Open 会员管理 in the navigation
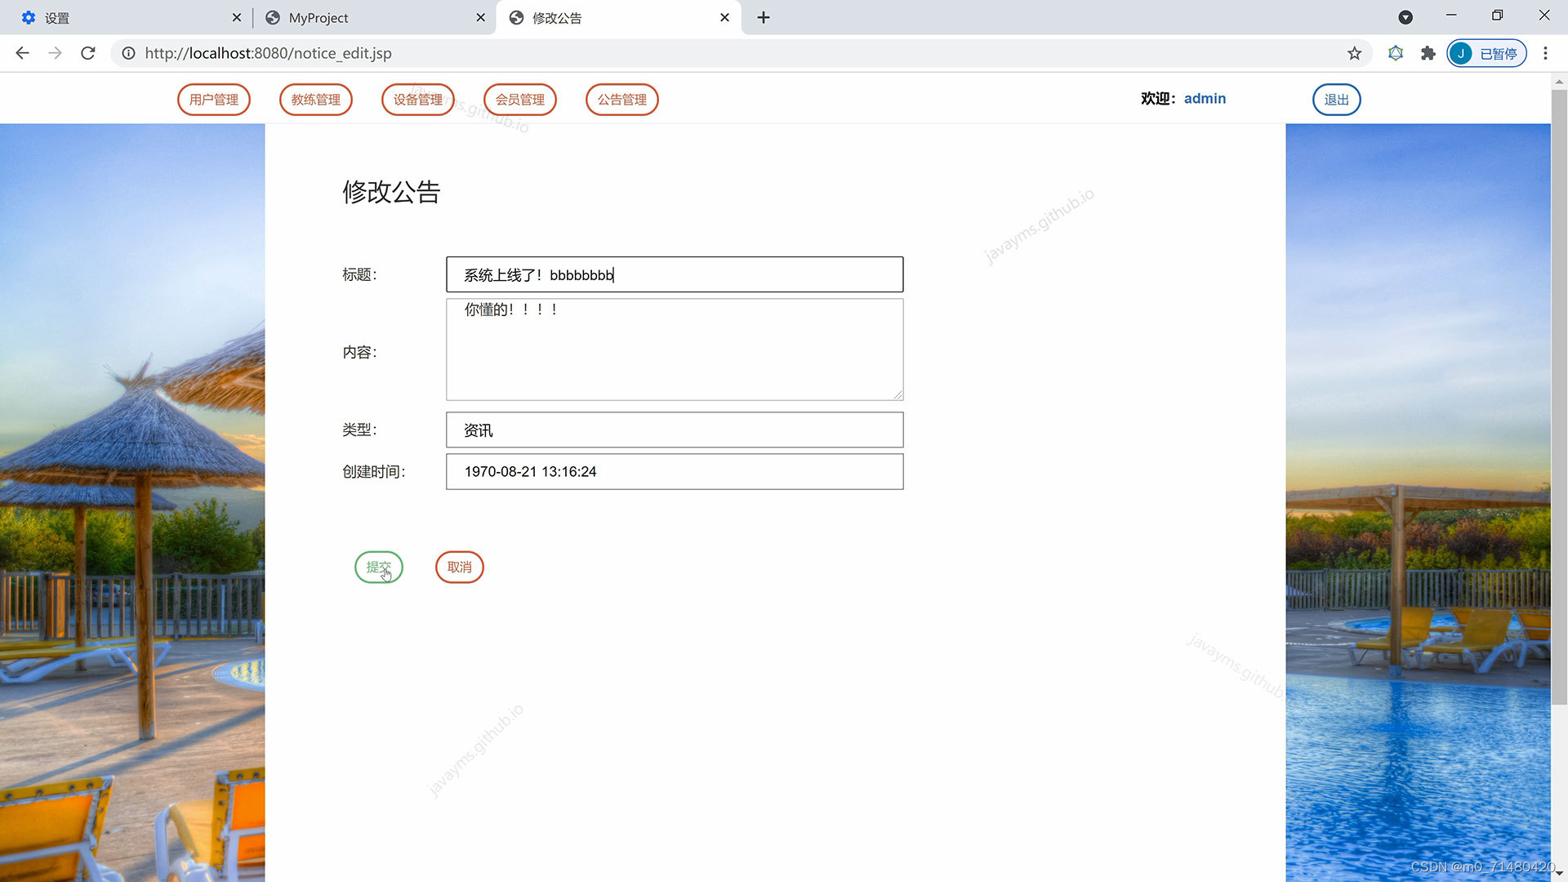 (x=520, y=100)
